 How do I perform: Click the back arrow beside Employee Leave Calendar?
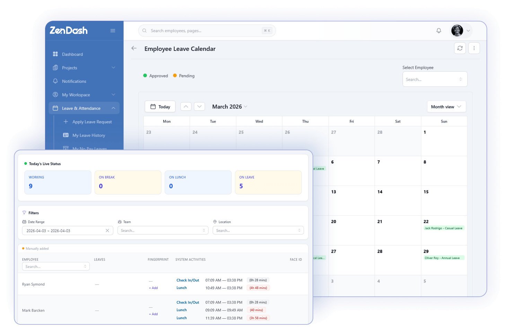(x=134, y=48)
